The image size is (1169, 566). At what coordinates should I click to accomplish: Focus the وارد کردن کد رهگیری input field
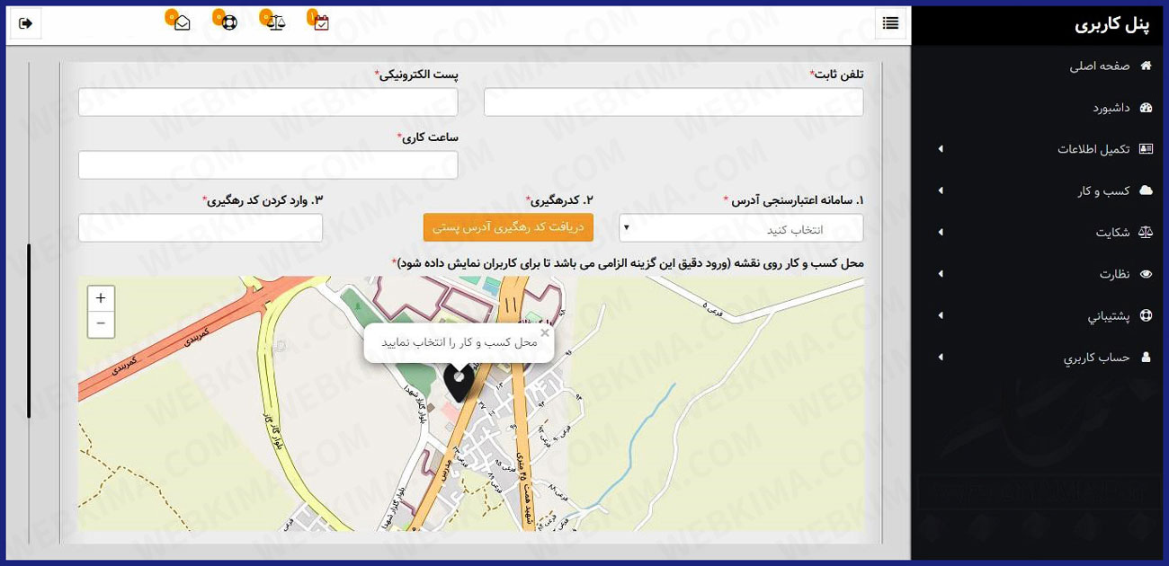coord(201,228)
